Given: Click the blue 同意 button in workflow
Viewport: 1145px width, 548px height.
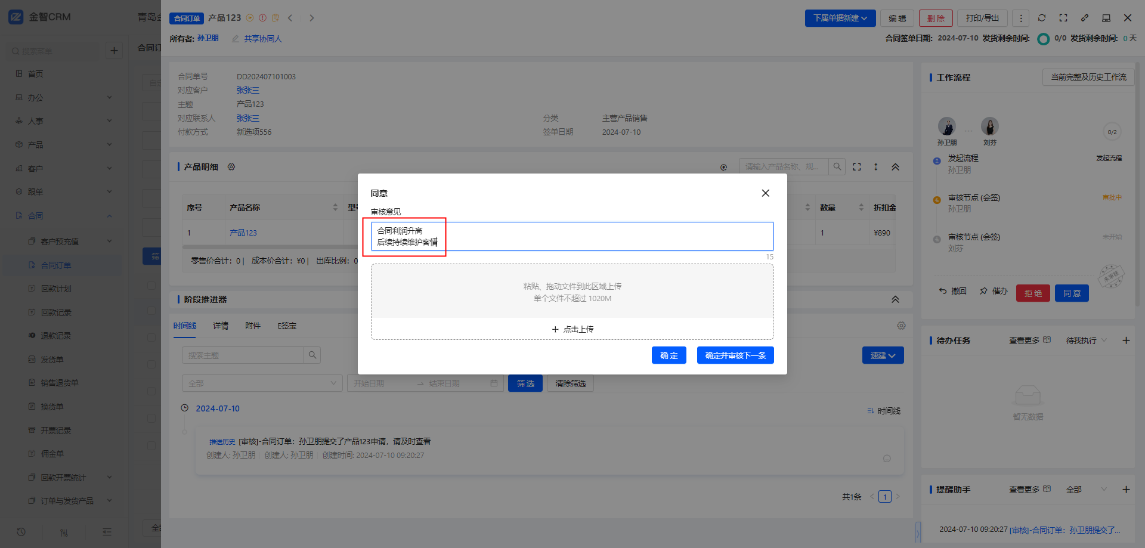Looking at the screenshot, I should click(1072, 293).
